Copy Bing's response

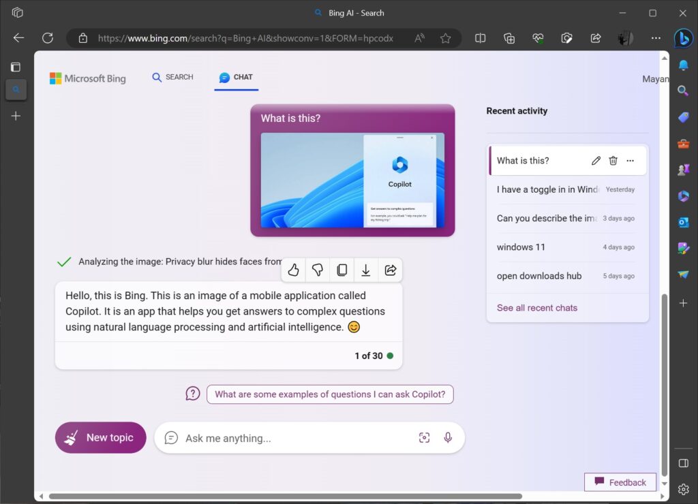342,270
